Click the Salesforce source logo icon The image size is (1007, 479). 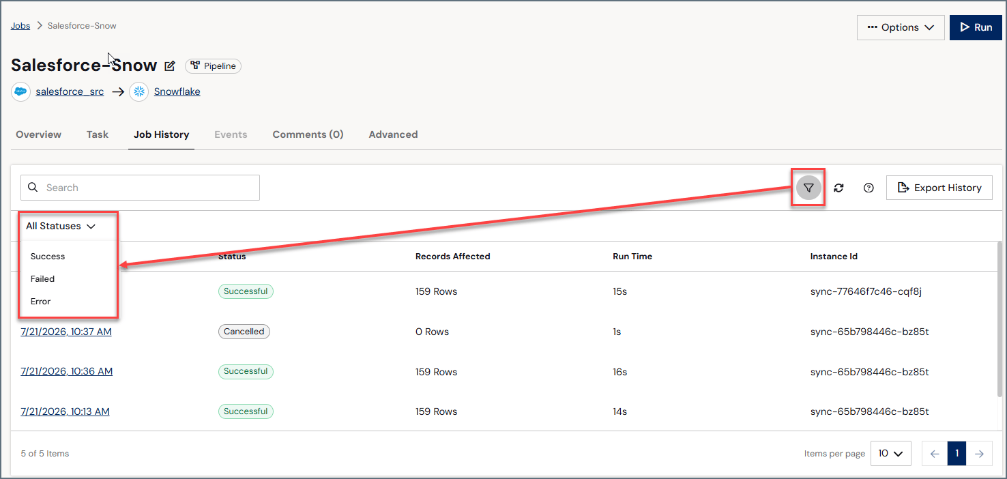(x=20, y=91)
